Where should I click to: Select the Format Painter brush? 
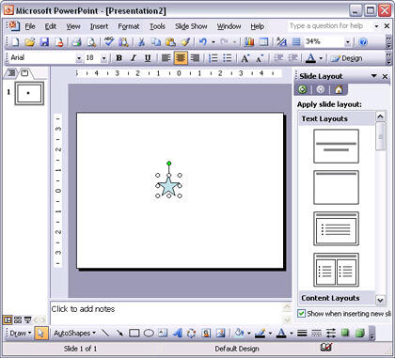185,41
